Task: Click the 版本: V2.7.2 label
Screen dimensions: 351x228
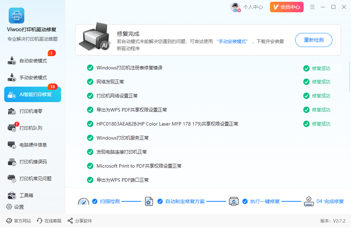Action: 333,221
